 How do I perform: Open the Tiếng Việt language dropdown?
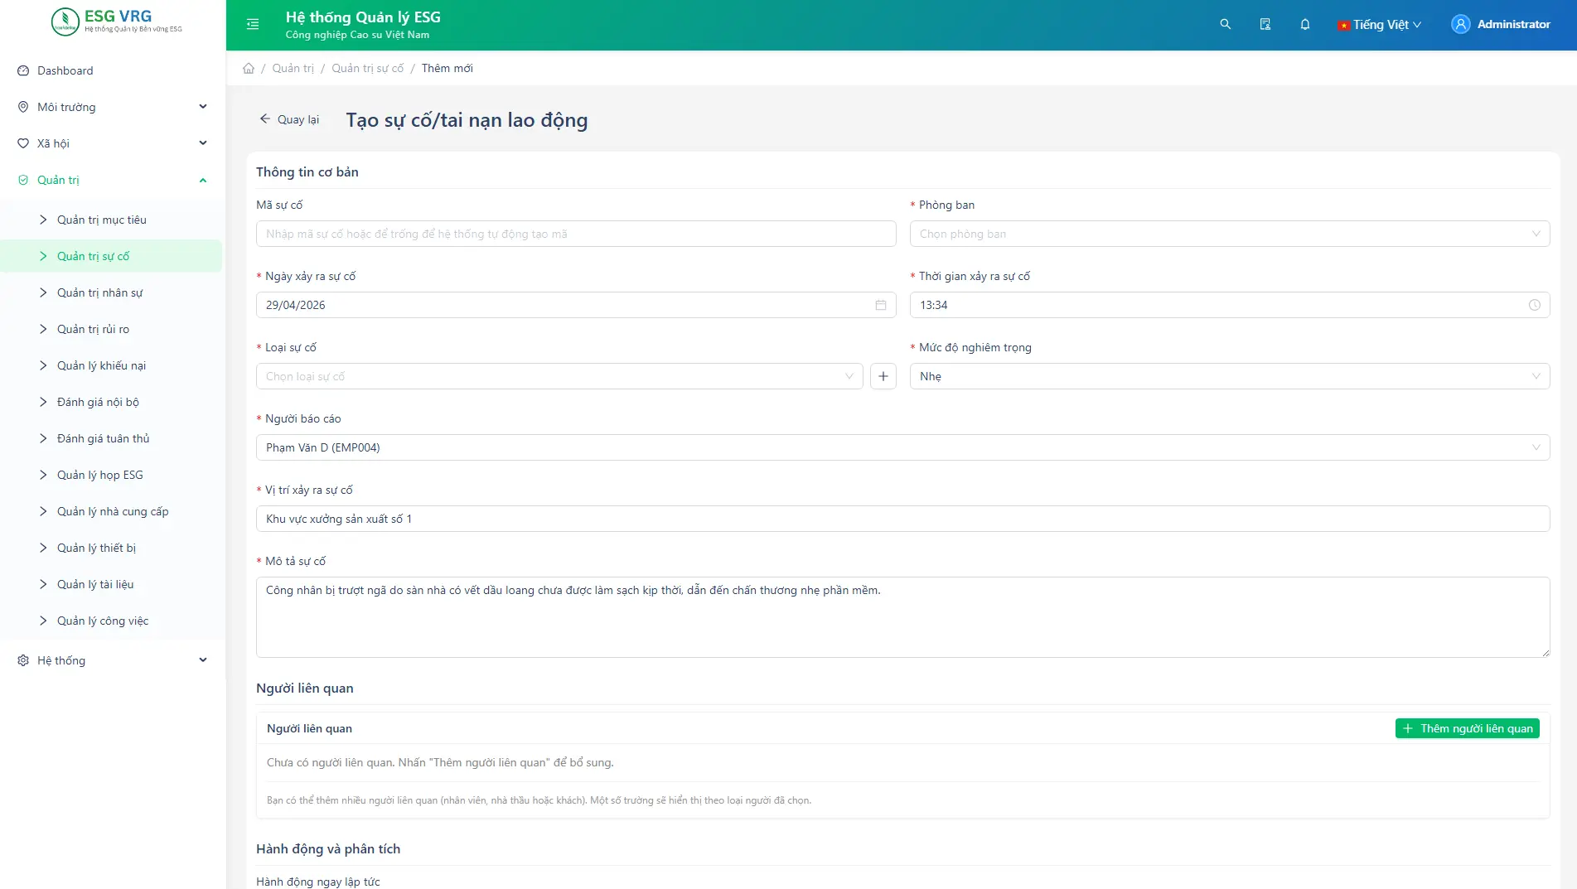(1380, 25)
